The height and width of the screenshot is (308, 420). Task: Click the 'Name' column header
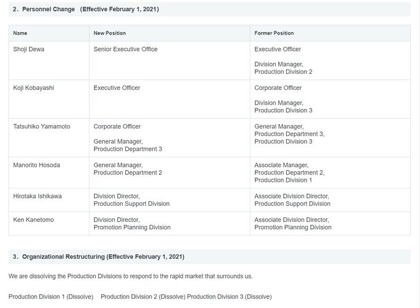tap(20, 33)
